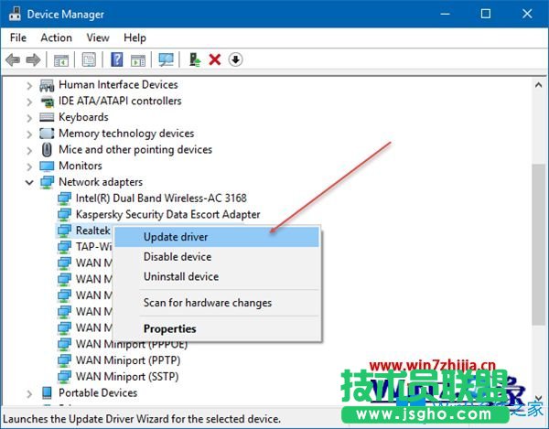Open the Properties sheet toolbar icon
This screenshot has width=549, height=429.
coord(89,59)
